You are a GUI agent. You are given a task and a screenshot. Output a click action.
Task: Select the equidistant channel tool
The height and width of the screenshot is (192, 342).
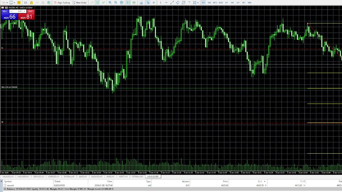pyautogui.click(x=178, y=3)
